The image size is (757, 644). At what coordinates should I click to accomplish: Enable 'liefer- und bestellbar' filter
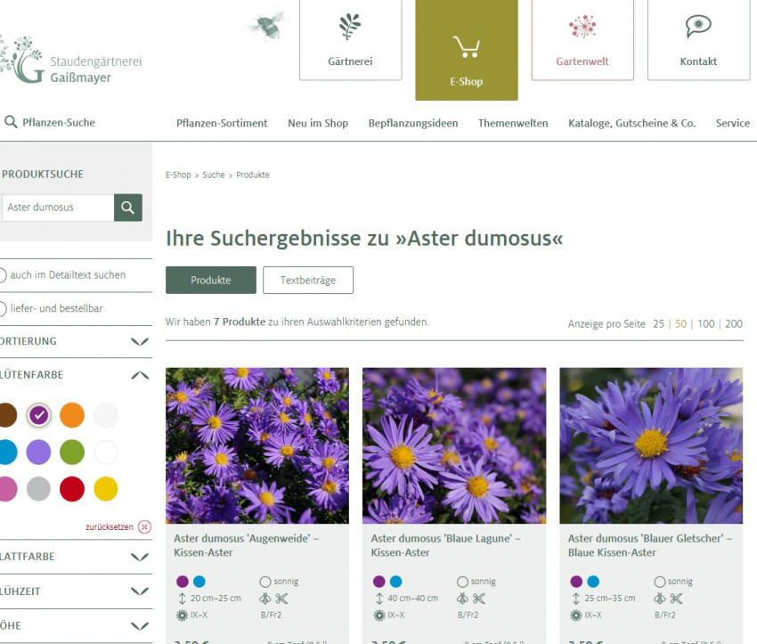pyautogui.click(x=3, y=308)
